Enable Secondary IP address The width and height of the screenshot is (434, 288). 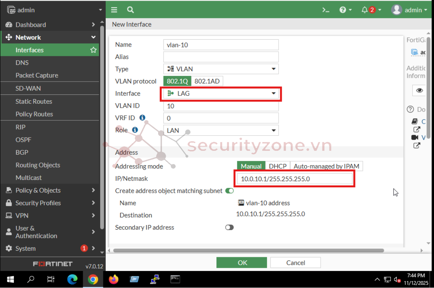[230, 227]
